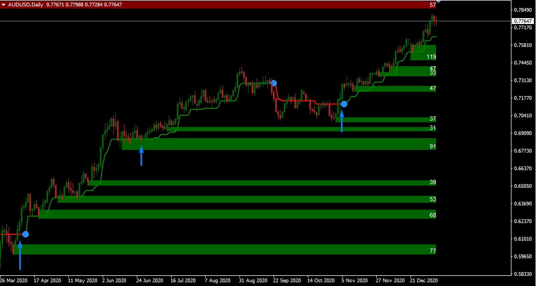Select the green support zone labeled 68

point(237,215)
